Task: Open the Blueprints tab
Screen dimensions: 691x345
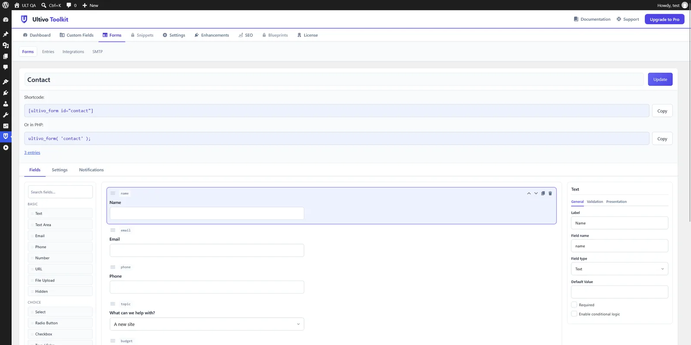Action: pyautogui.click(x=275, y=35)
